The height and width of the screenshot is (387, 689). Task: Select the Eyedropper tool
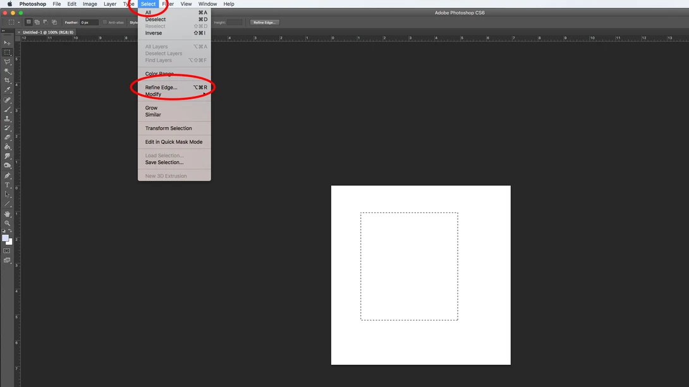coord(7,90)
